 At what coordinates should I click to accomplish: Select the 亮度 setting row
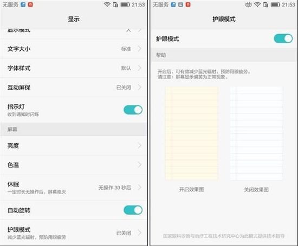(x=74, y=145)
